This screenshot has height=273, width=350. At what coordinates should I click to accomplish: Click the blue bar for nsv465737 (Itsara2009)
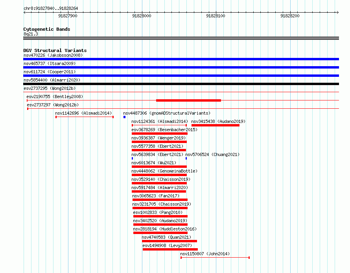(x=181, y=67)
